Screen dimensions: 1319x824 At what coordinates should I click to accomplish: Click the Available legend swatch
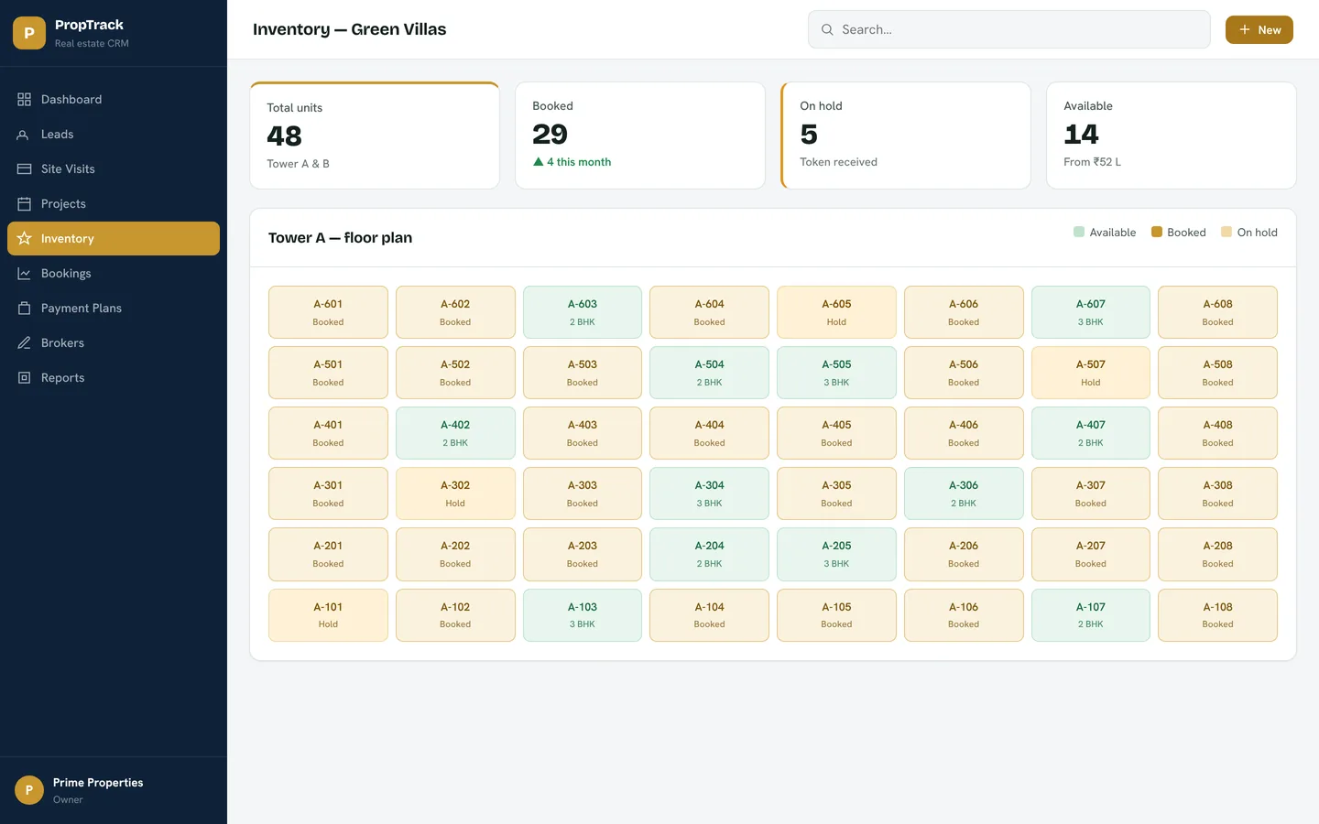pyautogui.click(x=1079, y=232)
